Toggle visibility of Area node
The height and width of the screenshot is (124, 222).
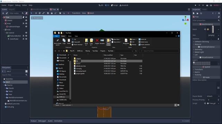26,23
